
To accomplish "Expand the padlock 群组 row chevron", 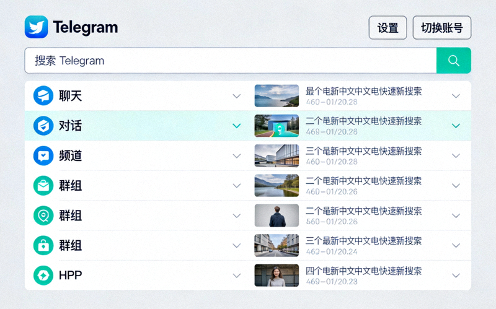I will [x=237, y=245].
